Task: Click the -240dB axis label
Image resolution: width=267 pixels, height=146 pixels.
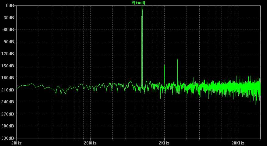Action: 7,102
